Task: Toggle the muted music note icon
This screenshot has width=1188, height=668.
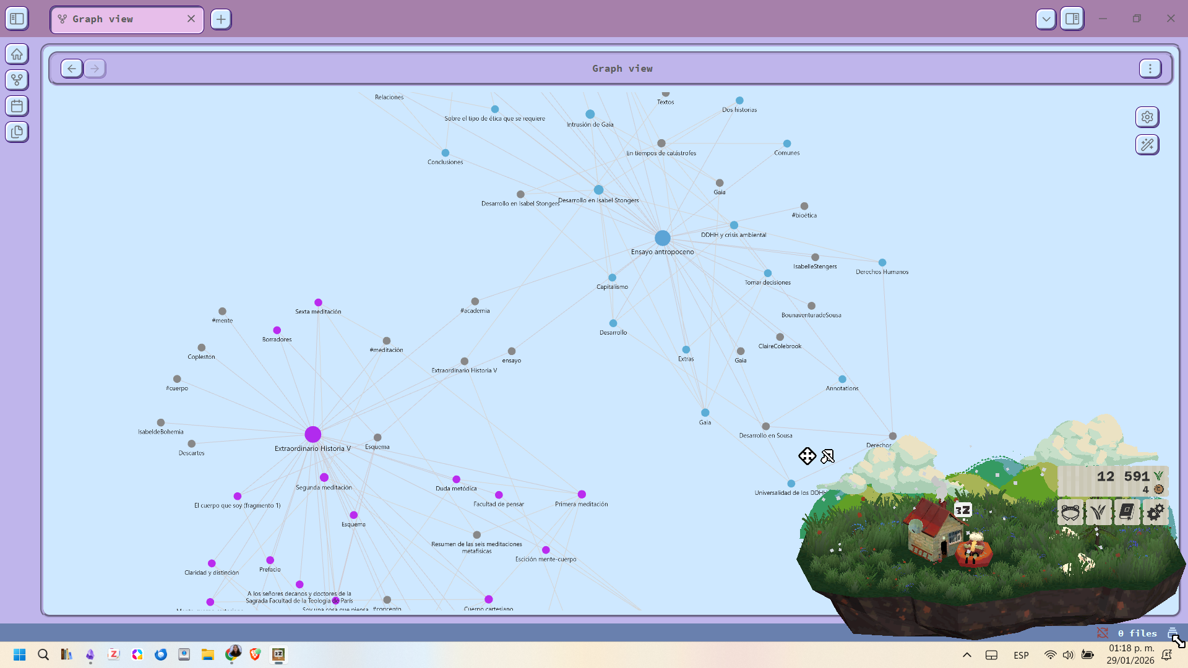Action: [827, 456]
